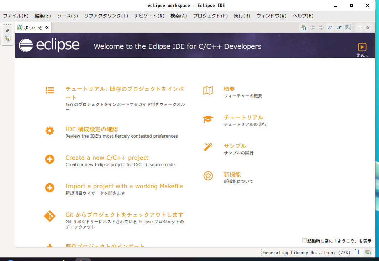Show background operations via status bar icon
379x261 pixels.
[x=368, y=252]
